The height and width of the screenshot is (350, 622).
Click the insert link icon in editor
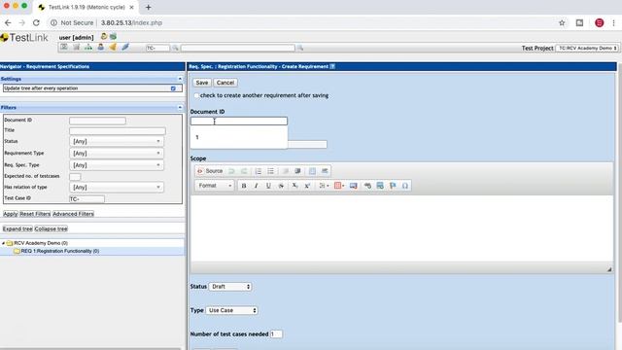367,186
